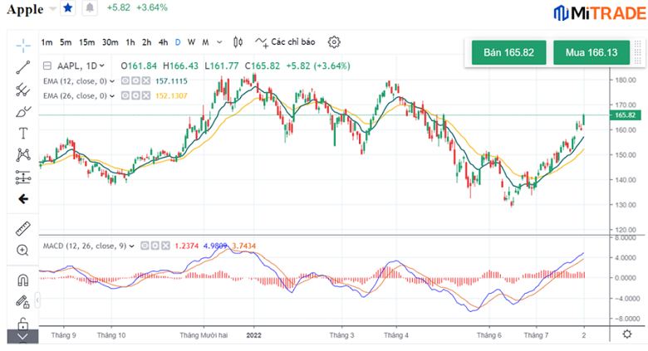Click the Tháng Mười hai axis label
This screenshot has height=351, width=648.
pos(204,335)
